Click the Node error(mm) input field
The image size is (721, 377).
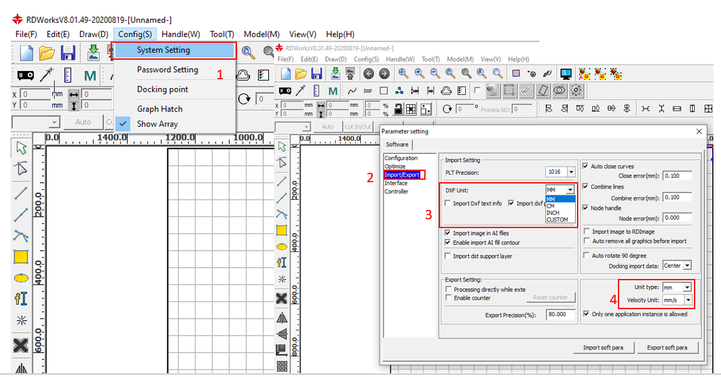pyautogui.click(x=677, y=218)
